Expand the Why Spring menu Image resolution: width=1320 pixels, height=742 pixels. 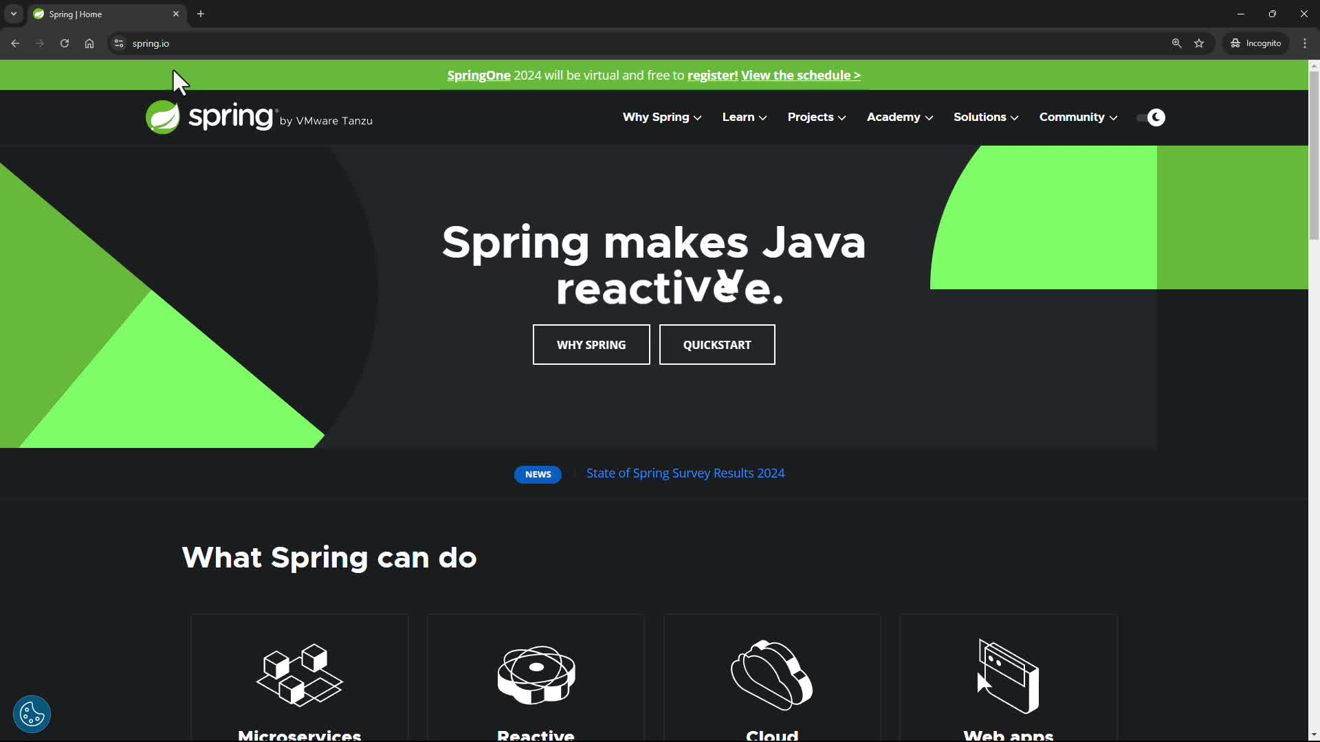[662, 117]
